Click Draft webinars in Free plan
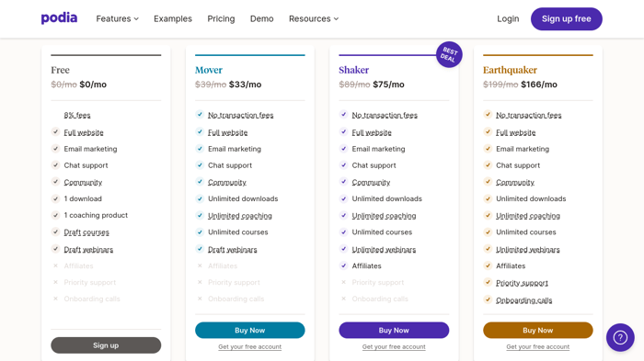Image resolution: width=644 pixels, height=361 pixels. (x=88, y=250)
